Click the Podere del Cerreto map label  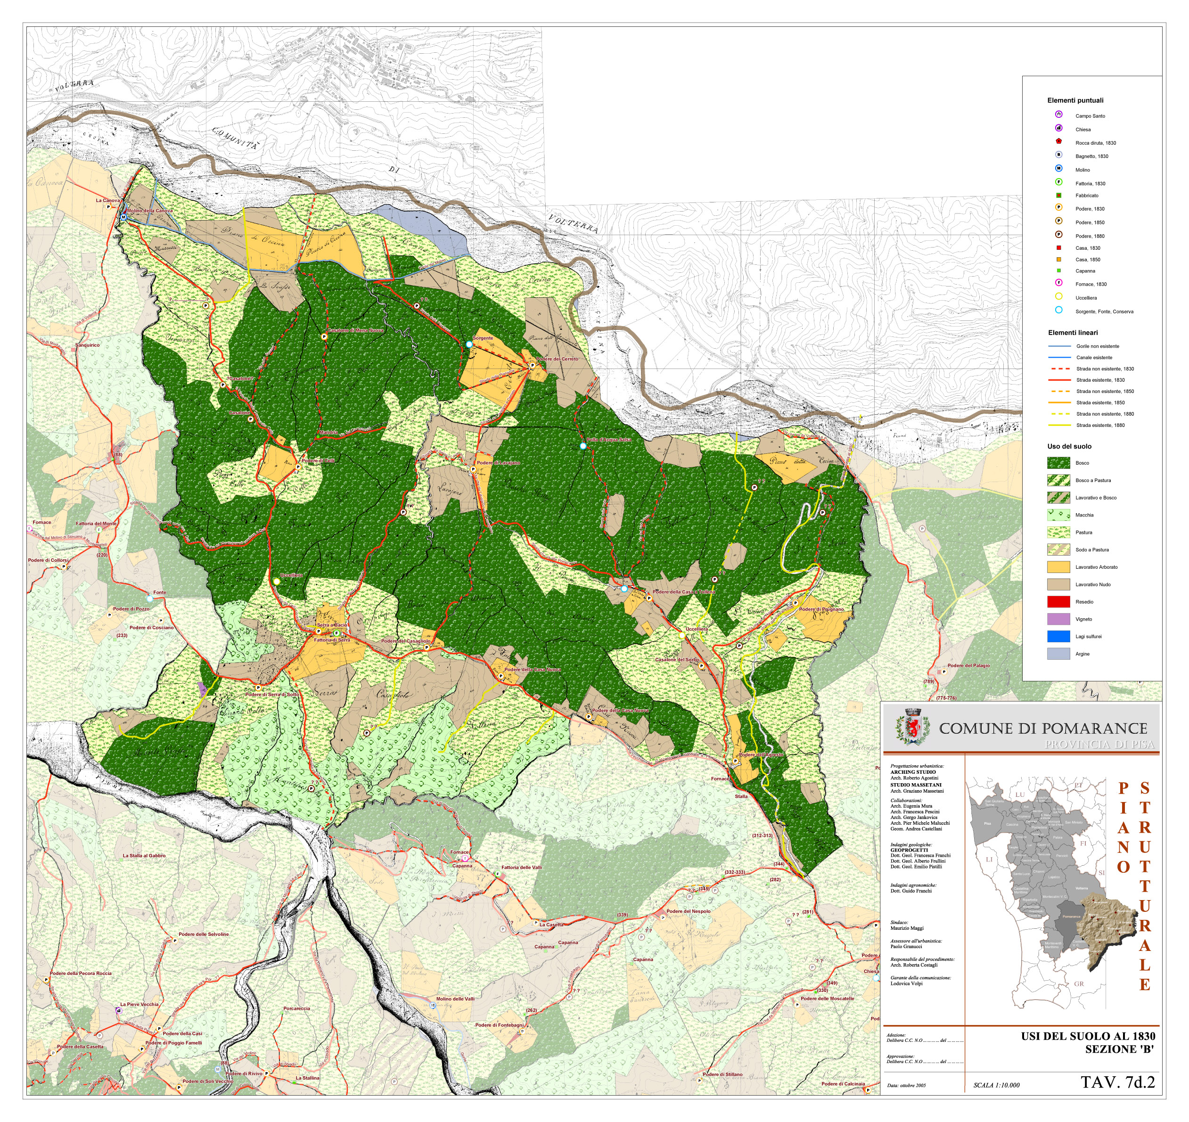pos(558,360)
